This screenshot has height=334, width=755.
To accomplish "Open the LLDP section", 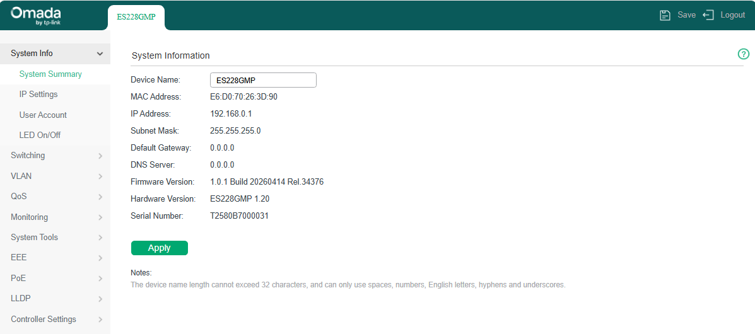I will click(21, 298).
